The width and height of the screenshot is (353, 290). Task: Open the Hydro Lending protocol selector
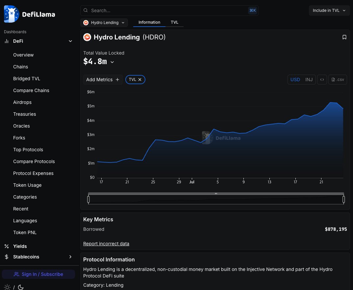pyautogui.click(x=104, y=23)
